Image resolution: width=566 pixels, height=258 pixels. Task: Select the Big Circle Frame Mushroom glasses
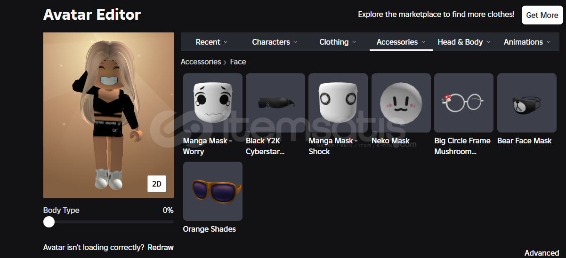(464, 103)
